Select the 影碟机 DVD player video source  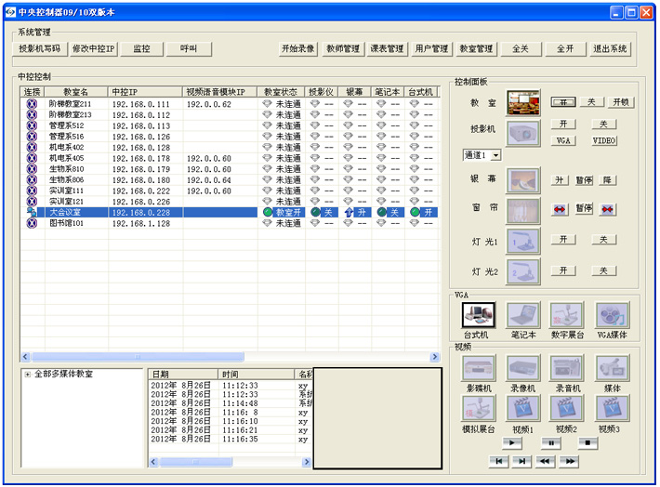(479, 368)
